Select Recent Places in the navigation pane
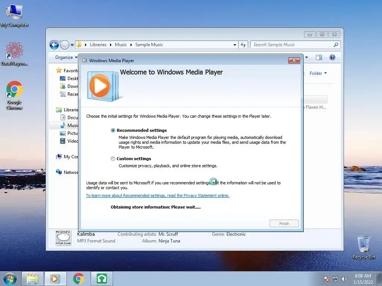382x286 pixels. [x=69, y=94]
